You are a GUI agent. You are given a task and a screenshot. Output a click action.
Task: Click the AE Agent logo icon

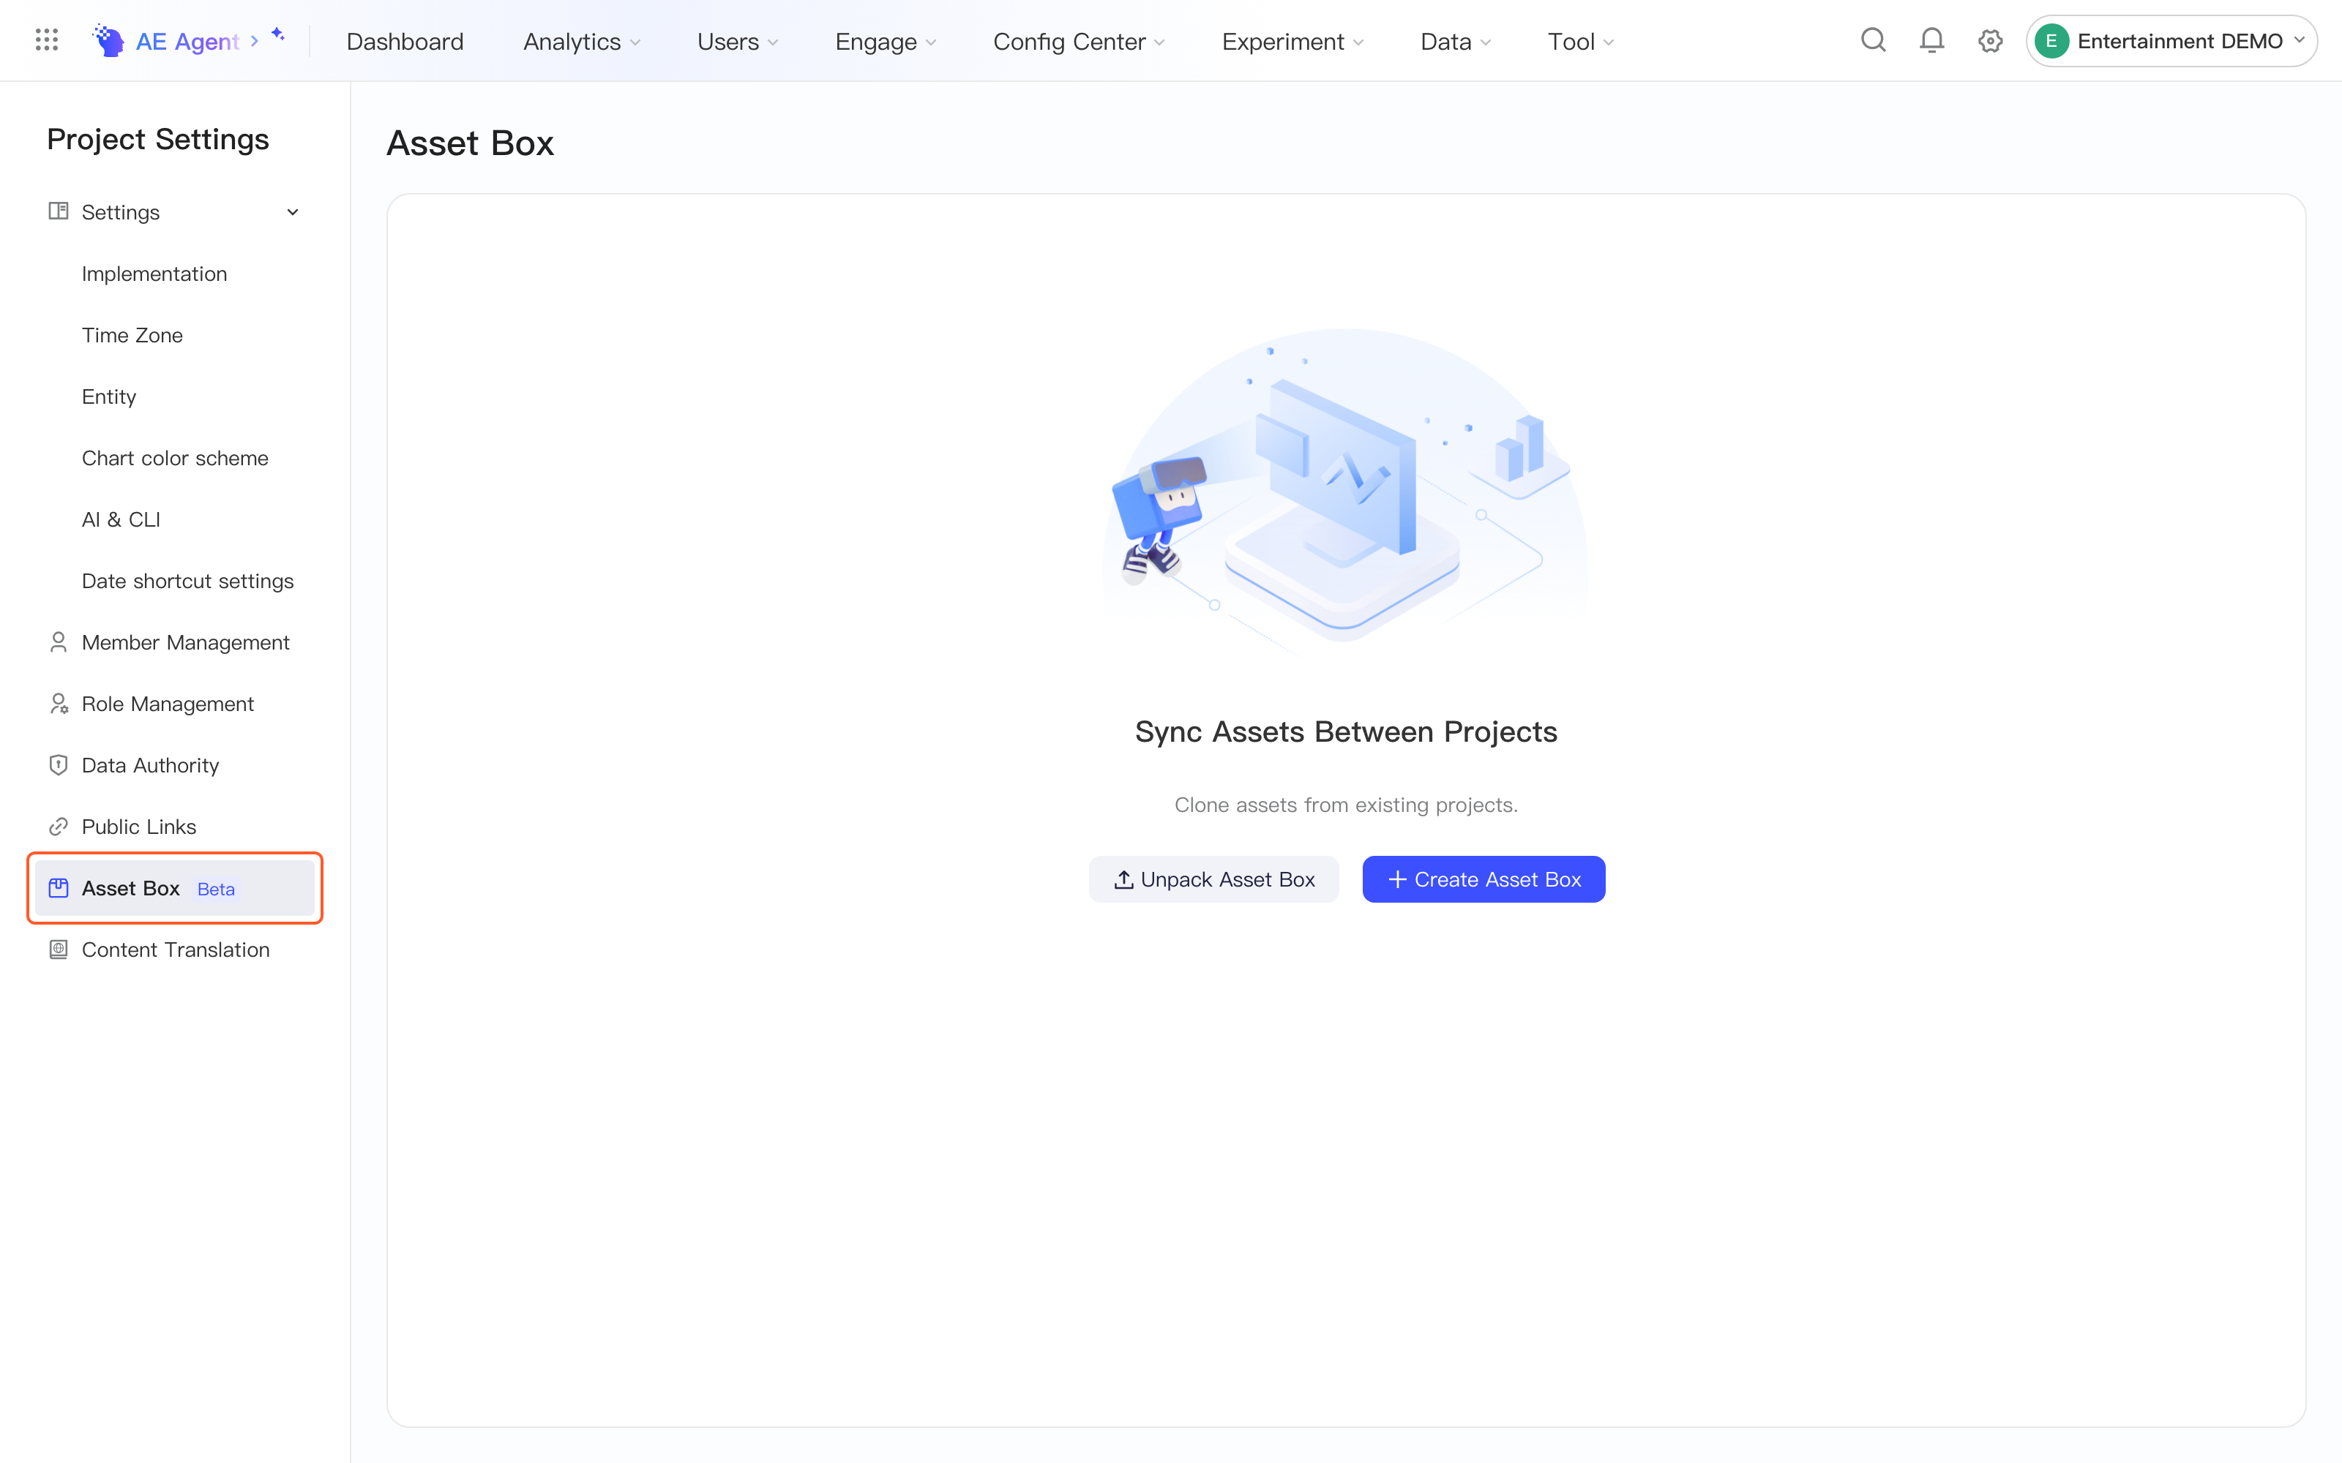[108, 41]
